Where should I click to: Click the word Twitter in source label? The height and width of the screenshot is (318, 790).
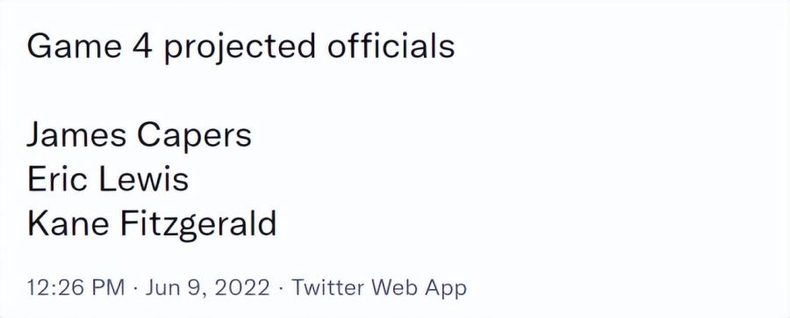point(331,288)
